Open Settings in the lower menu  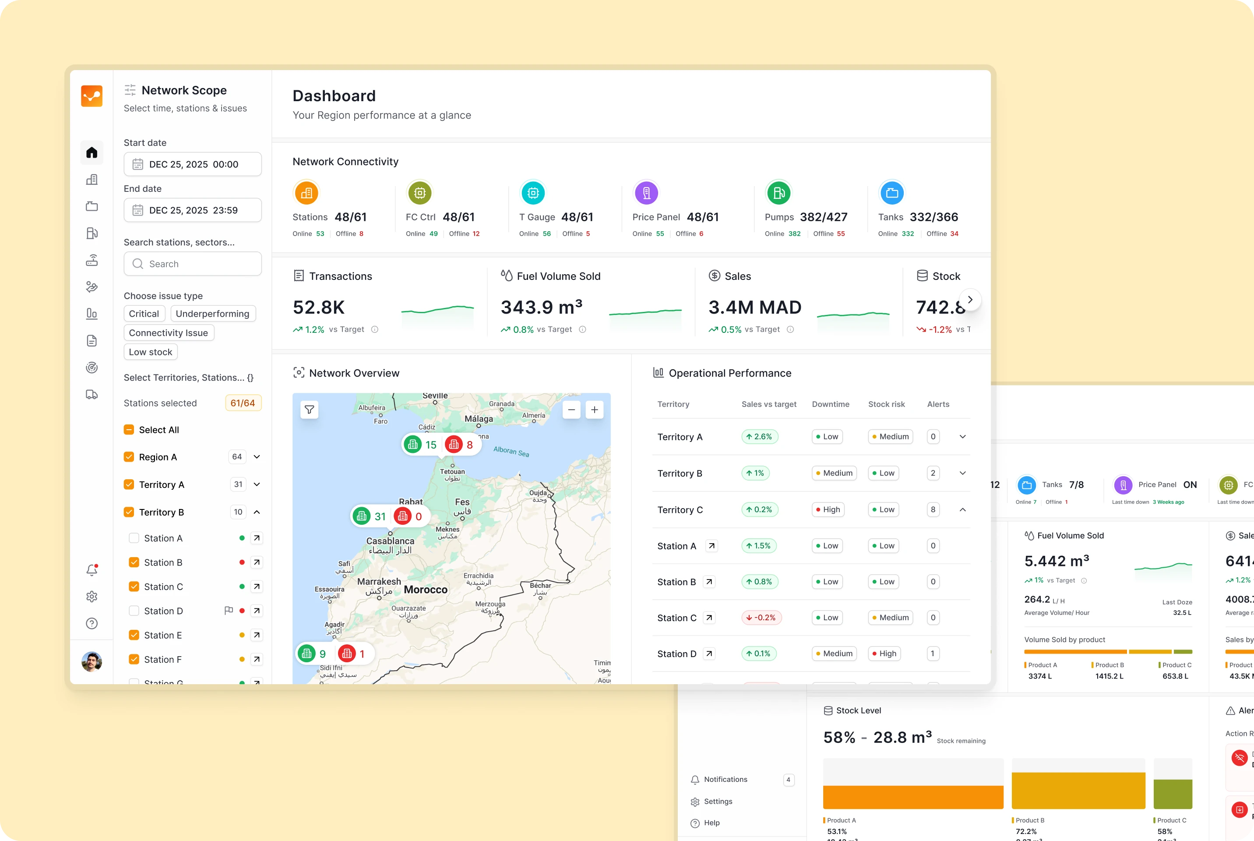pos(717,801)
